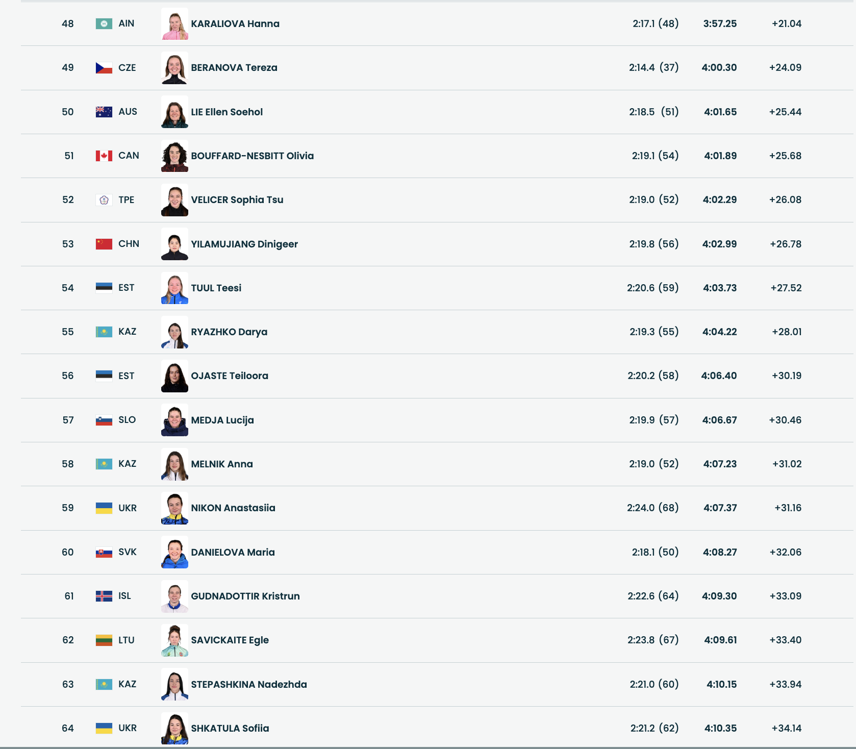This screenshot has height=749, width=856.
Task: Open BERANOVA Tereza's athlete name link
Action: [234, 68]
